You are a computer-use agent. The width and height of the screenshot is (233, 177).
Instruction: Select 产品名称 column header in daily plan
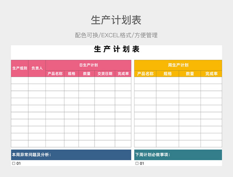click(x=55, y=74)
